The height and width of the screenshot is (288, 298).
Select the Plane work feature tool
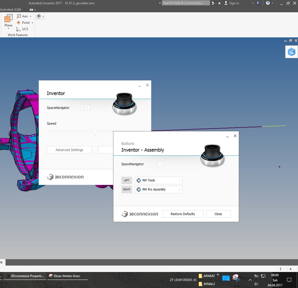[8, 21]
